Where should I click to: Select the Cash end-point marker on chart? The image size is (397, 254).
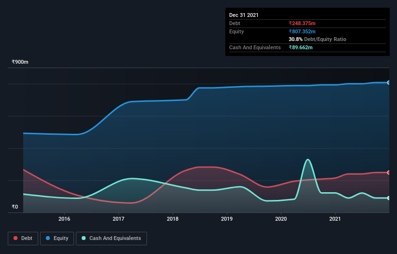pos(389,198)
